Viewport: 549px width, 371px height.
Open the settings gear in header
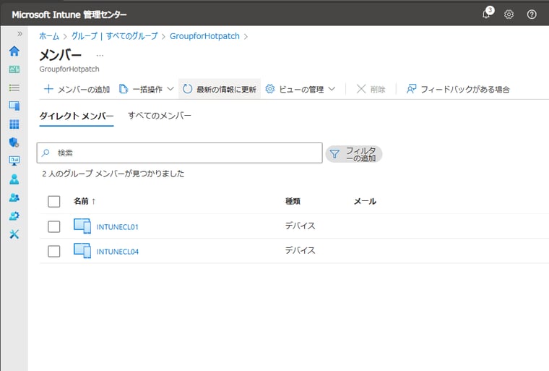click(x=509, y=14)
